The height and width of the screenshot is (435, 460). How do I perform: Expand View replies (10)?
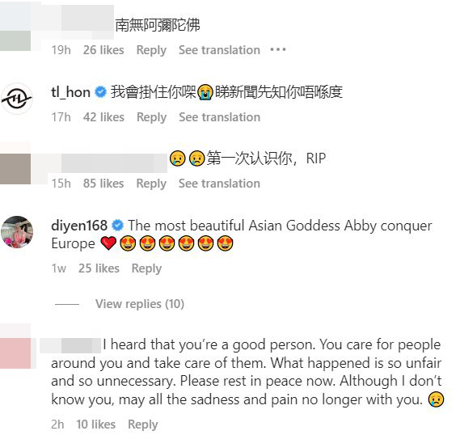140,304
